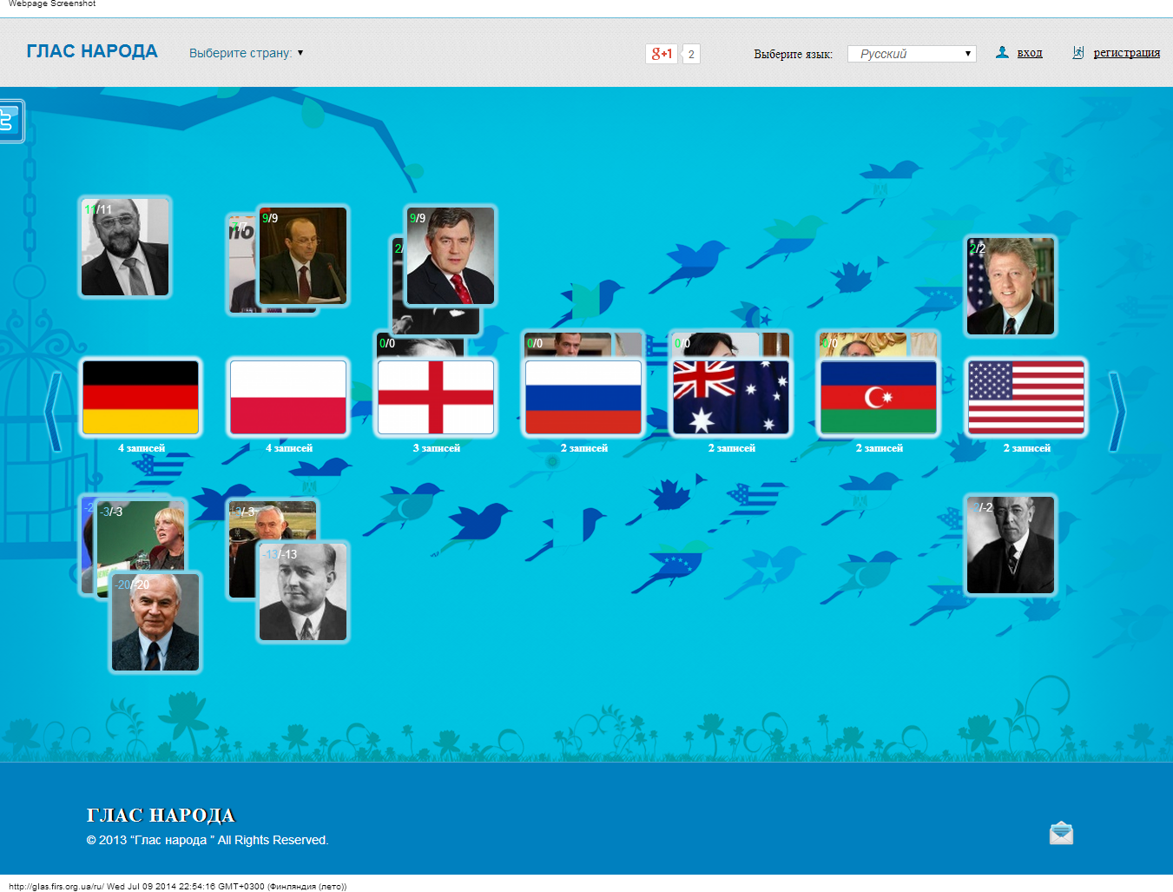This screenshot has width=1173, height=892.
Task: Select the Russian flag
Action: (x=583, y=397)
